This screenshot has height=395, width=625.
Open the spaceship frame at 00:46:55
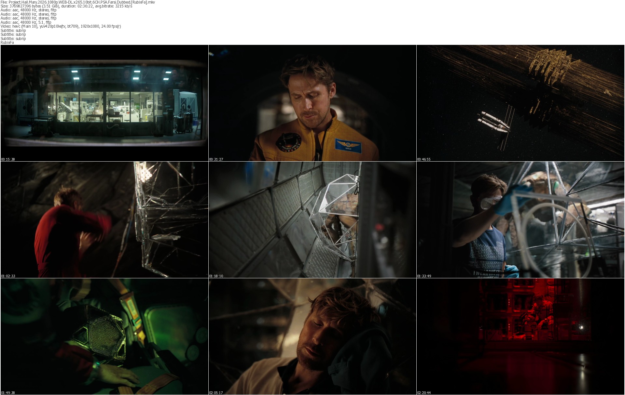tap(520, 103)
